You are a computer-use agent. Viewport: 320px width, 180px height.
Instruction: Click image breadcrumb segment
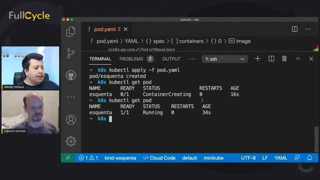point(239,41)
